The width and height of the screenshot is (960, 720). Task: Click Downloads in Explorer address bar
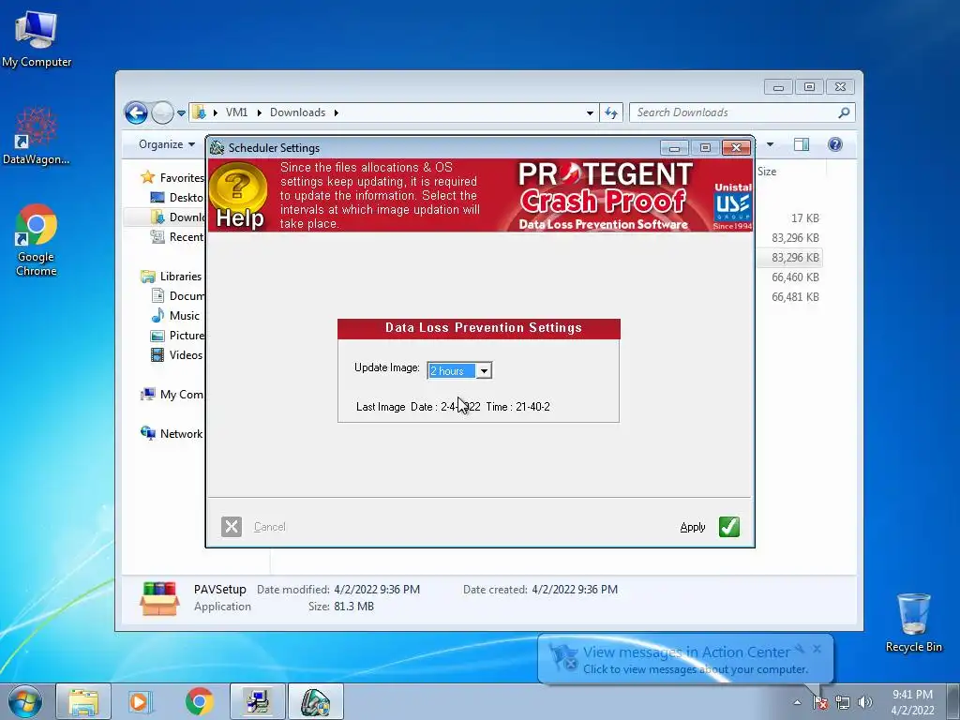coord(297,112)
